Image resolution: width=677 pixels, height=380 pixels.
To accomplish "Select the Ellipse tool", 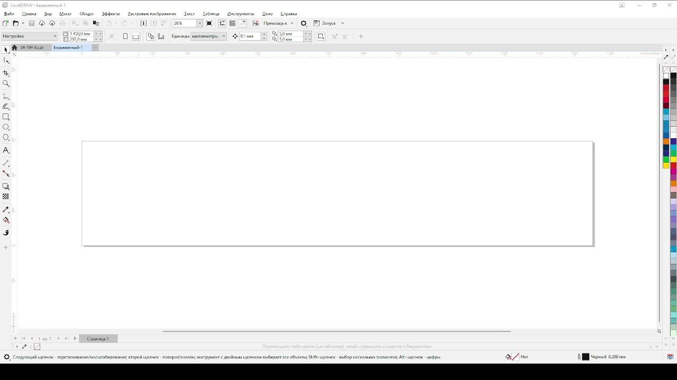I will (6, 127).
